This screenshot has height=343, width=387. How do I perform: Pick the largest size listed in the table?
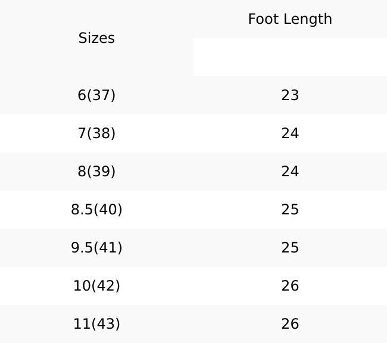(x=96, y=324)
